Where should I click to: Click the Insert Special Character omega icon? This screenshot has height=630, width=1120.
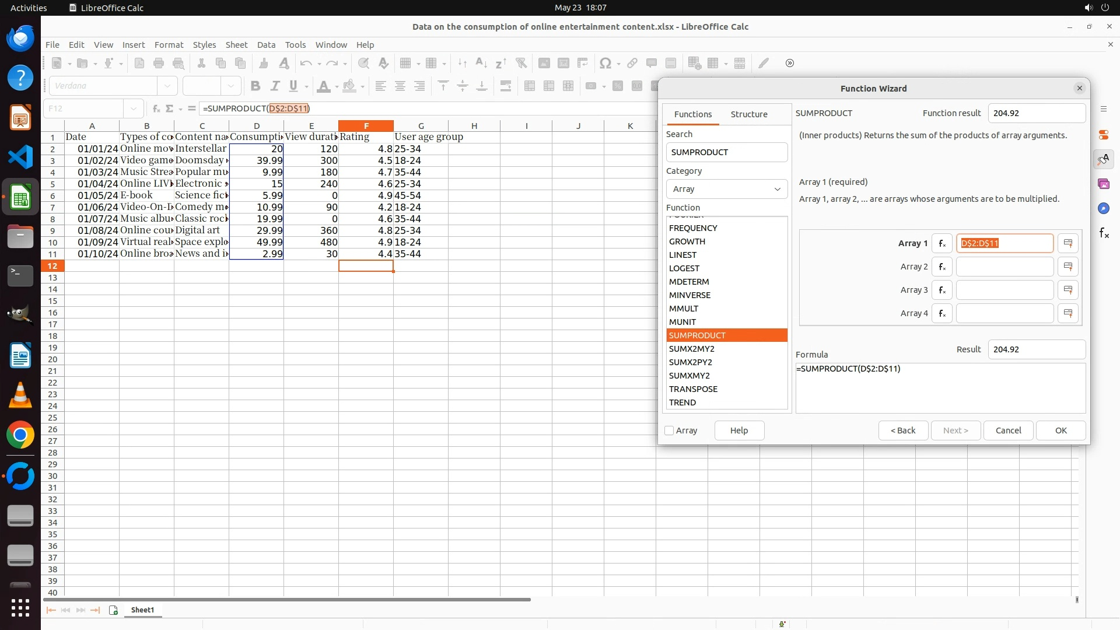point(605,63)
